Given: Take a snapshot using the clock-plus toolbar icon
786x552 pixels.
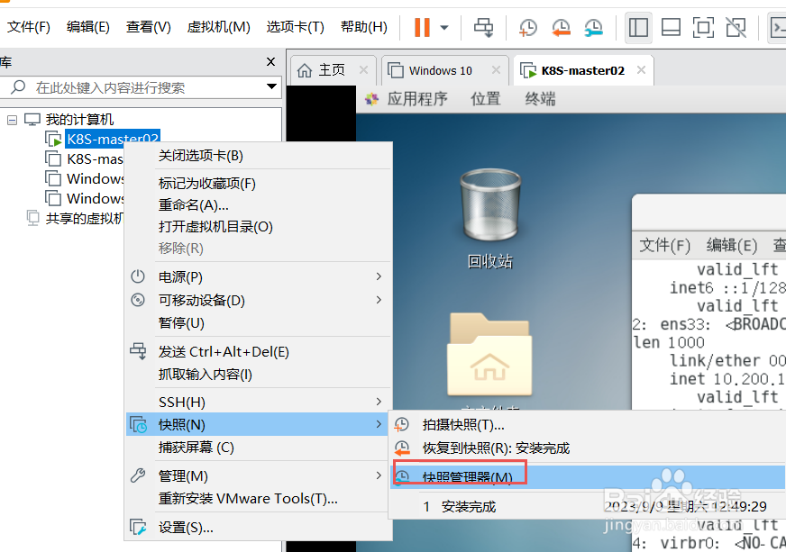Looking at the screenshot, I should pos(527,28).
